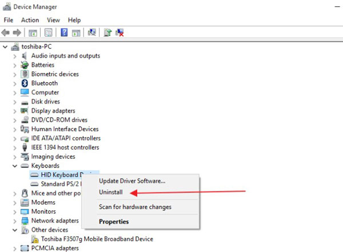The image size is (343, 252).
Task: Click the Back arrow toolbar icon
Action: coord(6,33)
